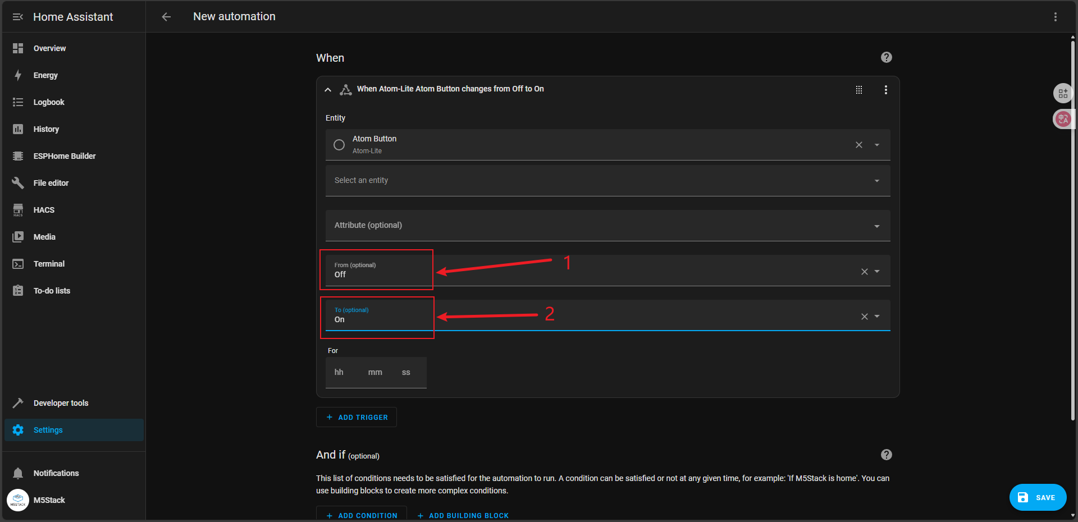Open help for the When section
Image resolution: width=1078 pixels, height=522 pixels.
tap(887, 57)
